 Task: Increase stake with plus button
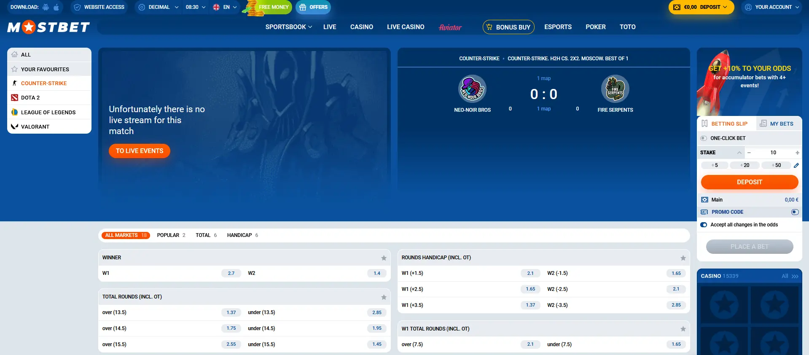click(797, 153)
